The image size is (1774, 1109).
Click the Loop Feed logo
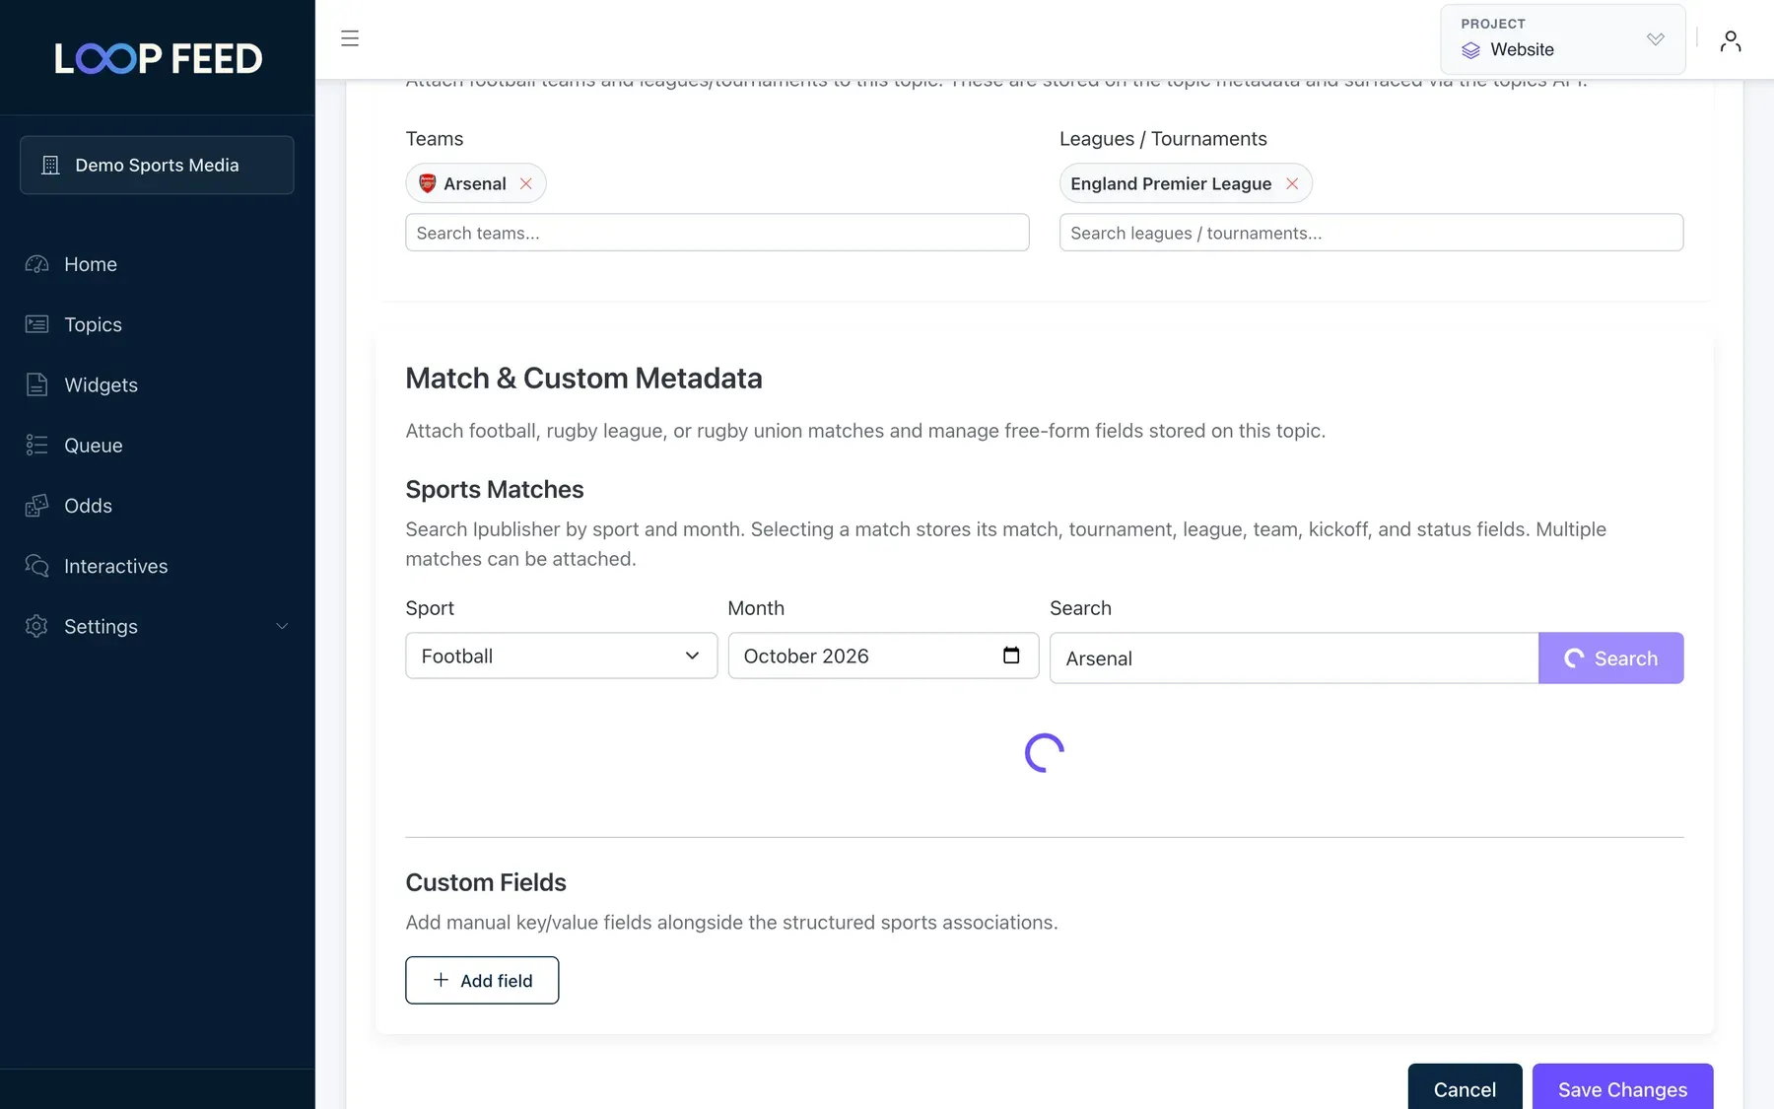coord(158,58)
